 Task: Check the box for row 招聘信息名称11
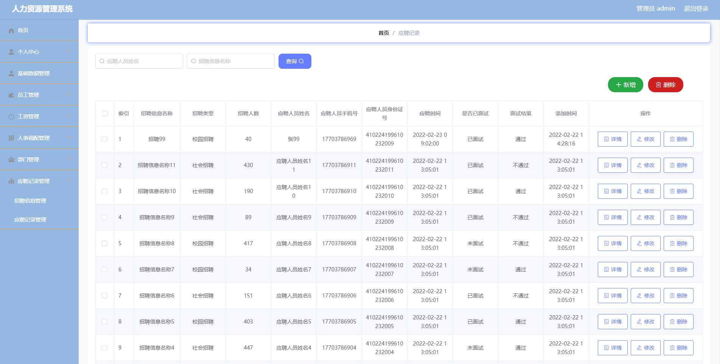tap(104, 165)
